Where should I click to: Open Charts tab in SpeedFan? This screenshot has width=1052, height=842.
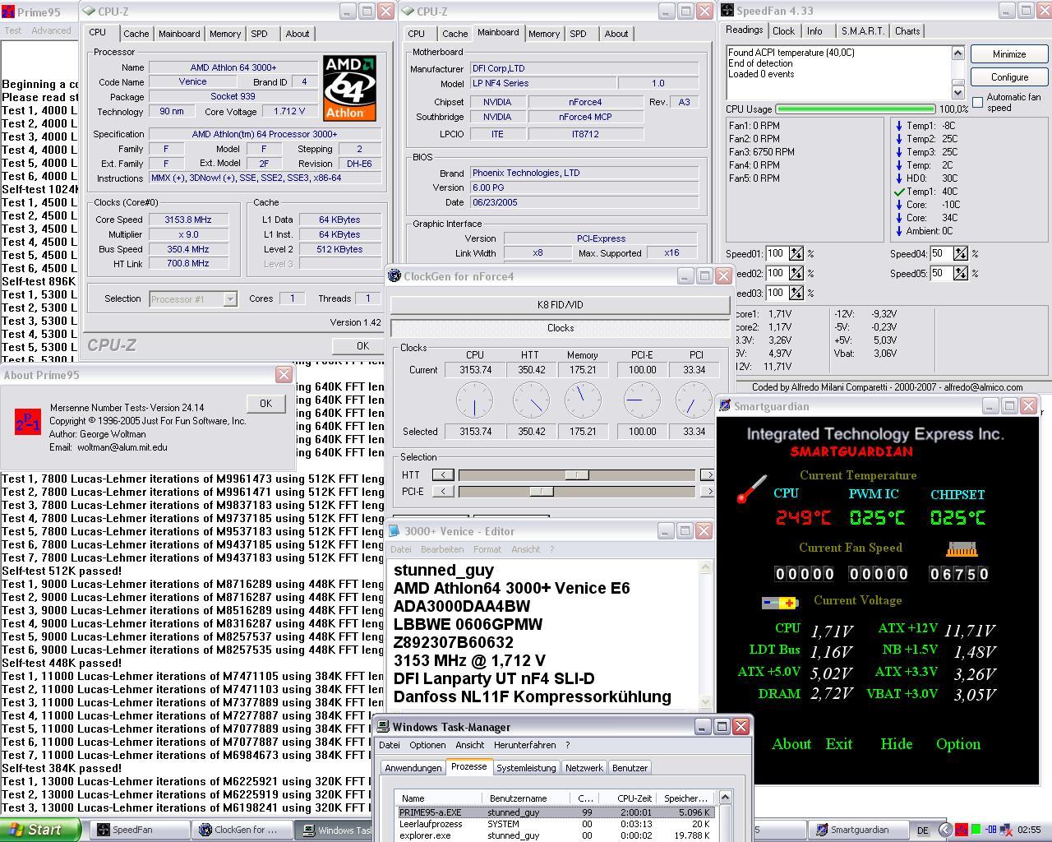tap(907, 30)
